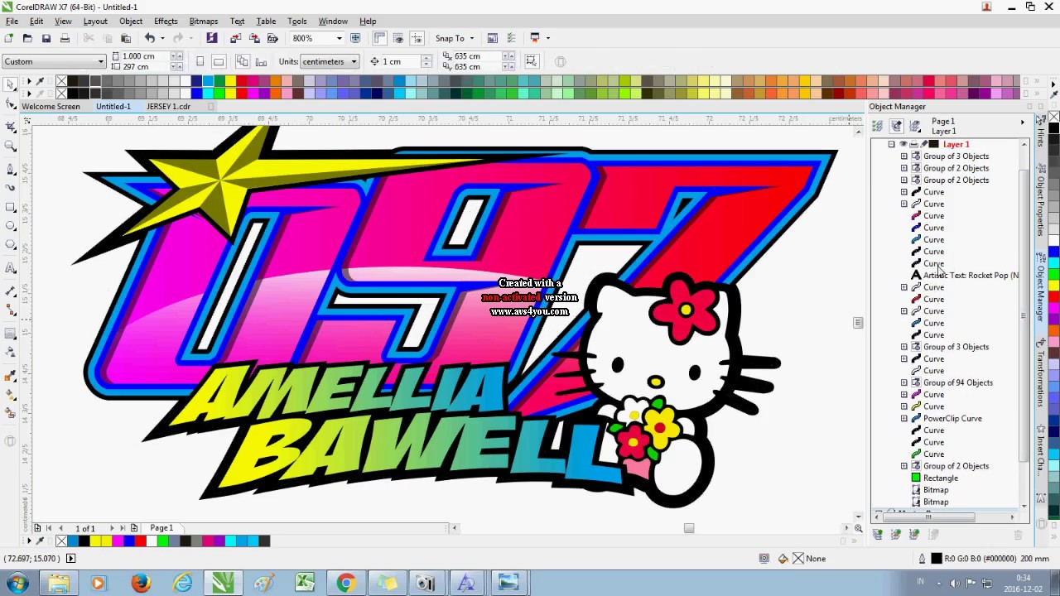Expand Group of 3 Objects at top

pos(904,156)
